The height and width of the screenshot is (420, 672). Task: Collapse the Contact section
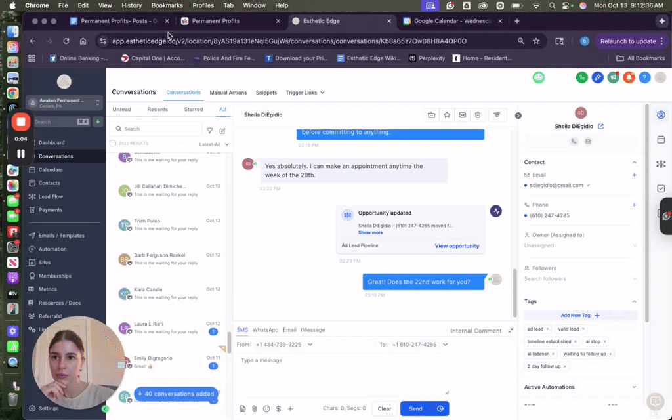[635, 163]
